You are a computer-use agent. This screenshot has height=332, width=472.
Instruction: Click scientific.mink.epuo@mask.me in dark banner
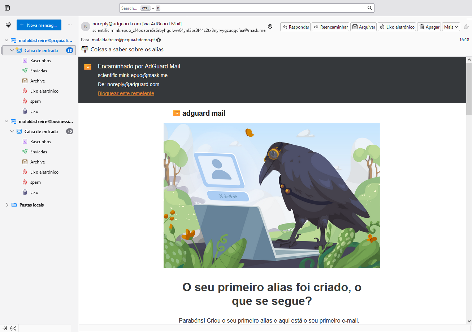pos(133,75)
